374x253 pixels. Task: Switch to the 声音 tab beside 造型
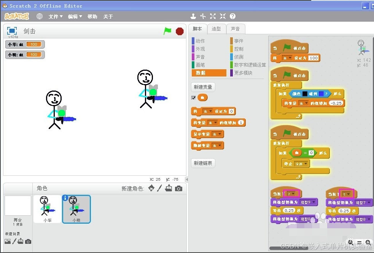(x=235, y=29)
